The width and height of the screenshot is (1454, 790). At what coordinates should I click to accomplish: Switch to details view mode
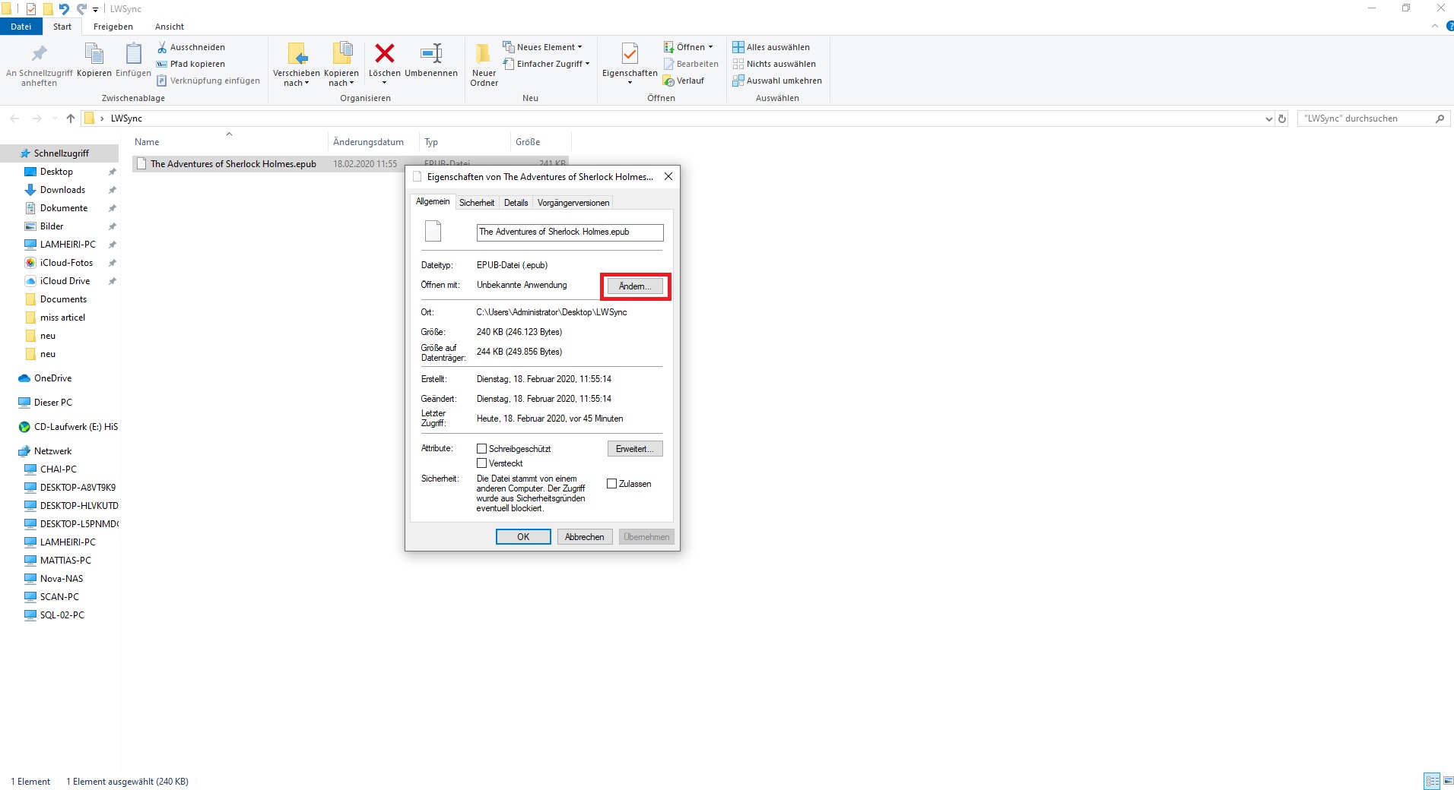pyautogui.click(x=1432, y=781)
